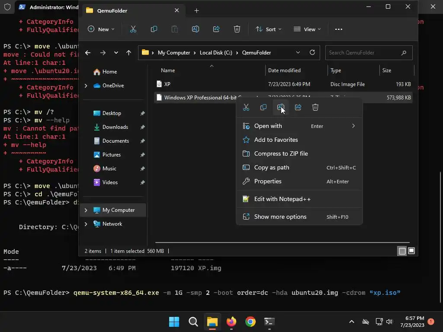Choose Compress to ZIP file
Image resolution: width=443 pixels, height=332 pixels.
tap(299, 153)
